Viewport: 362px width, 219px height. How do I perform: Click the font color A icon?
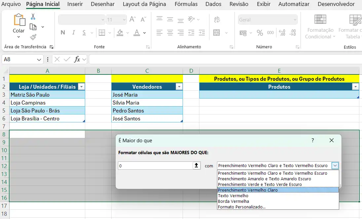137,32
